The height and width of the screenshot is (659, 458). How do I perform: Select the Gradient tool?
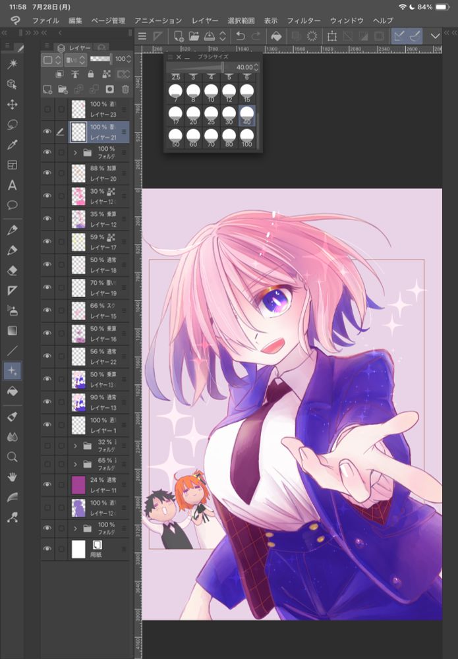point(12,331)
